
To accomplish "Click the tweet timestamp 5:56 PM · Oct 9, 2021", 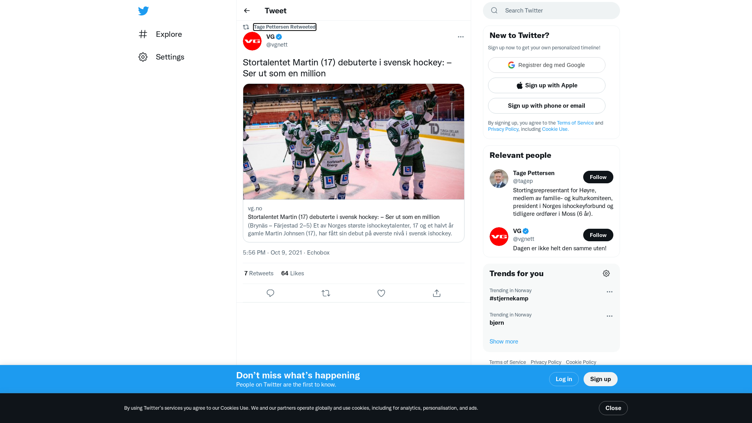I will [x=272, y=253].
